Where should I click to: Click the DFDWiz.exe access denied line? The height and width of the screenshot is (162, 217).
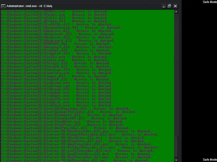coord(55,11)
